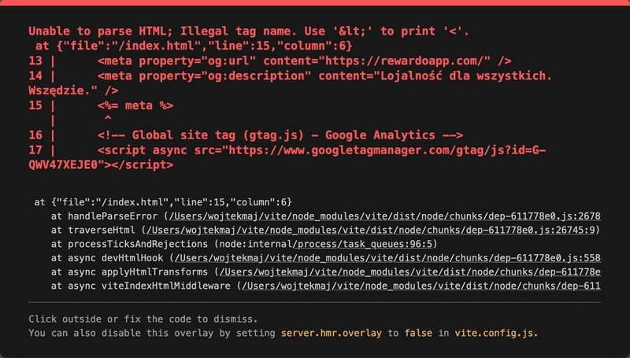Click the caret error marker under line 15
The image size is (630, 358).
pos(108,119)
